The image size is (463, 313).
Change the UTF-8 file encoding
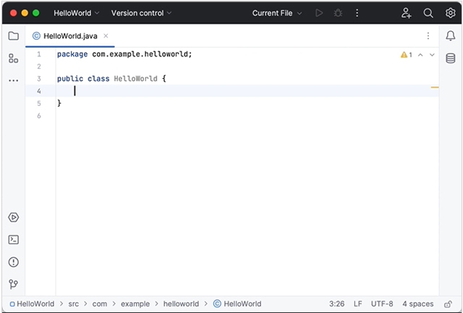(382, 304)
